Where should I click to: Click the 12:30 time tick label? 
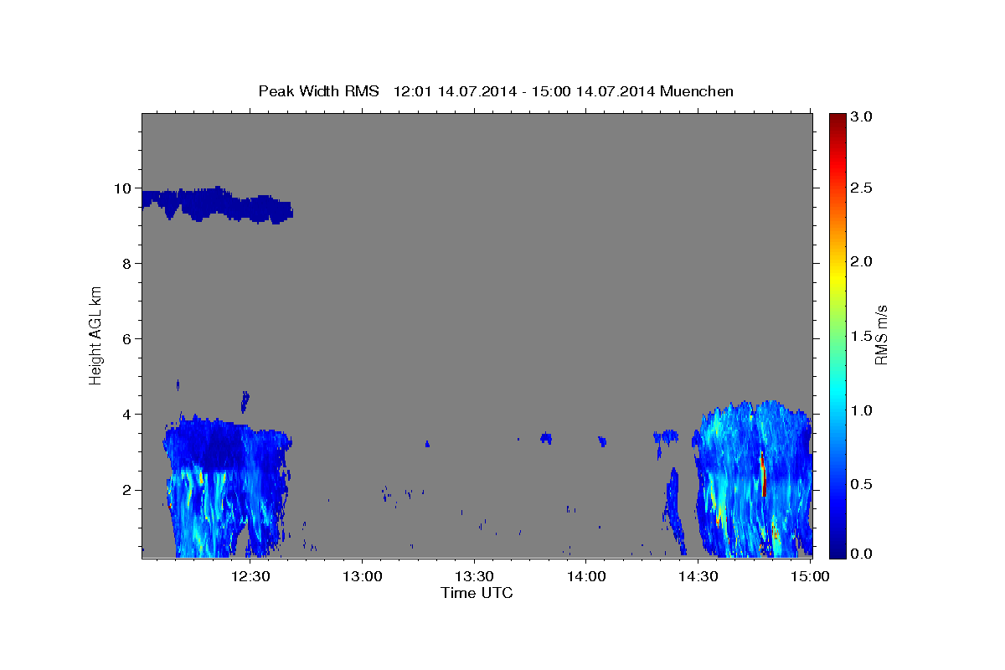pyautogui.click(x=250, y=576)
